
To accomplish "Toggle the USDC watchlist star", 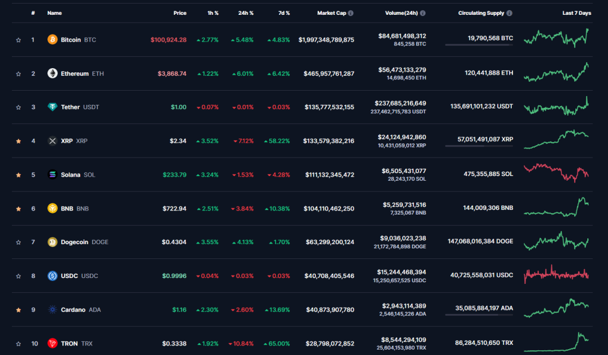I will [18, 276].
